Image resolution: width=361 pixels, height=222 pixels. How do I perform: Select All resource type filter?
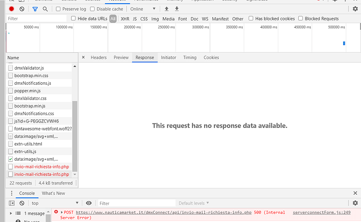pos(113,19)
